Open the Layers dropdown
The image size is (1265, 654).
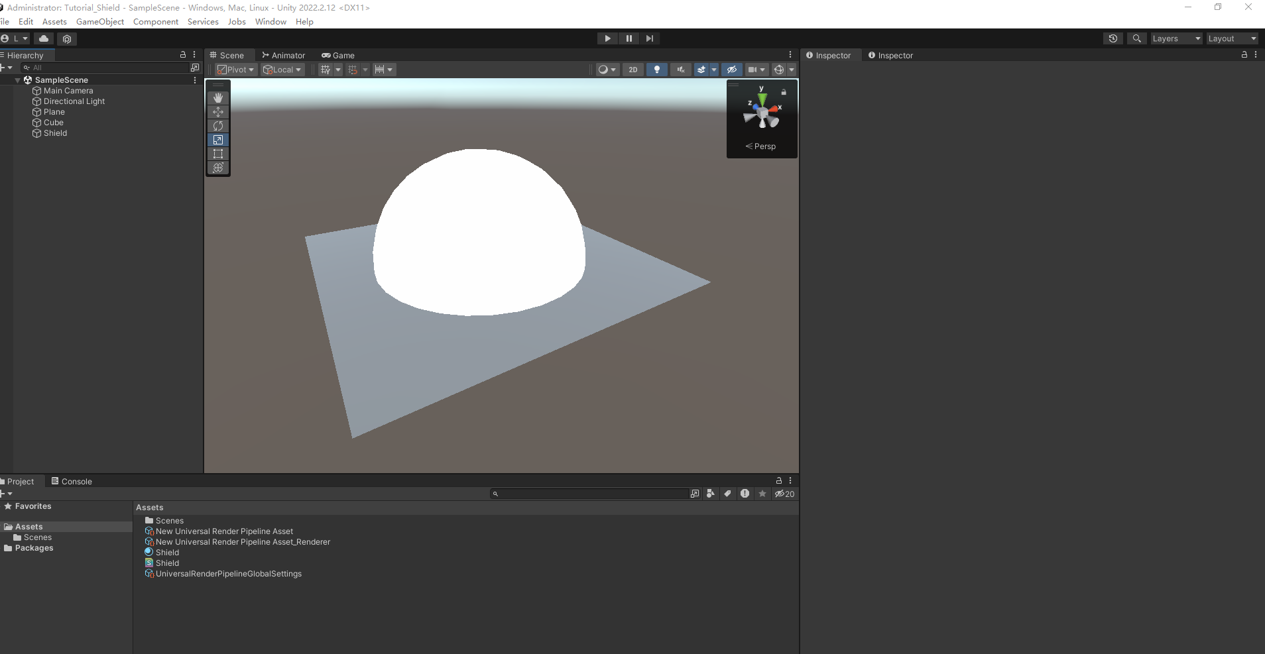[1176, 38]
